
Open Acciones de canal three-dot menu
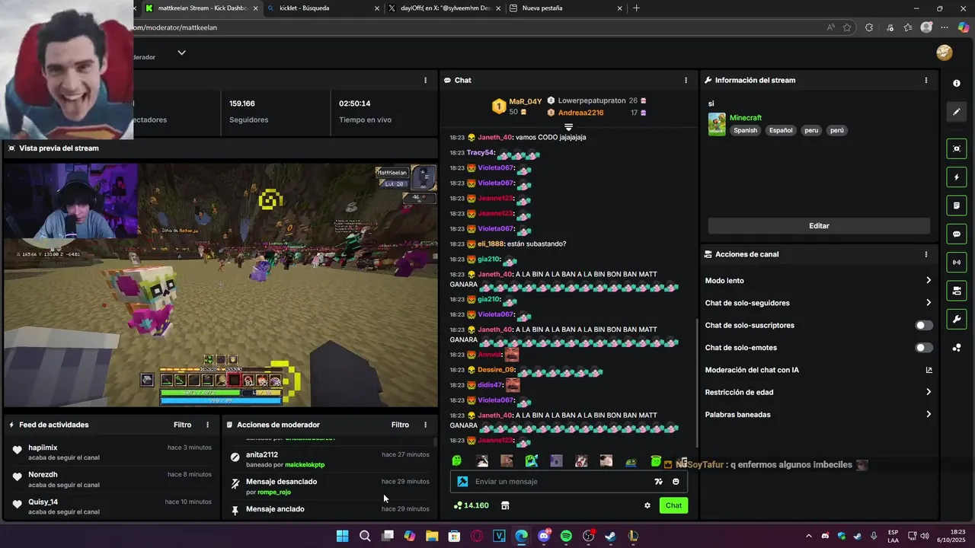(x=926, y=254)
